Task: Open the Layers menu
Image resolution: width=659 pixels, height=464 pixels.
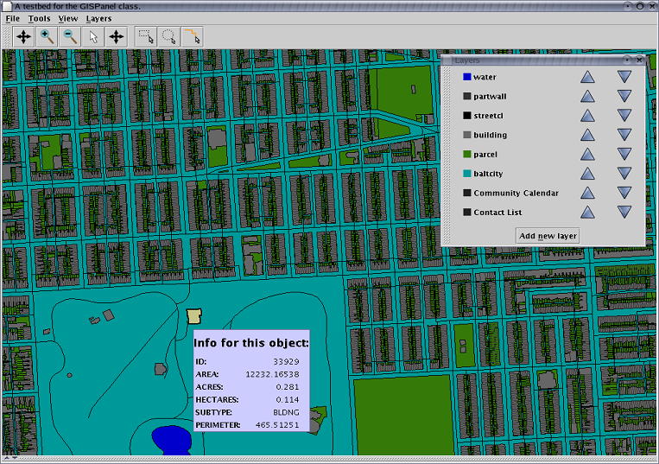Action: [x=98, y=18]
